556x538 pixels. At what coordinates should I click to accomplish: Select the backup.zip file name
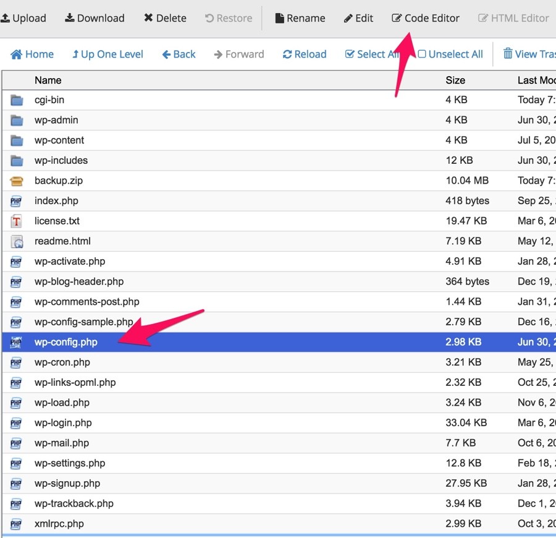(59, 181)
